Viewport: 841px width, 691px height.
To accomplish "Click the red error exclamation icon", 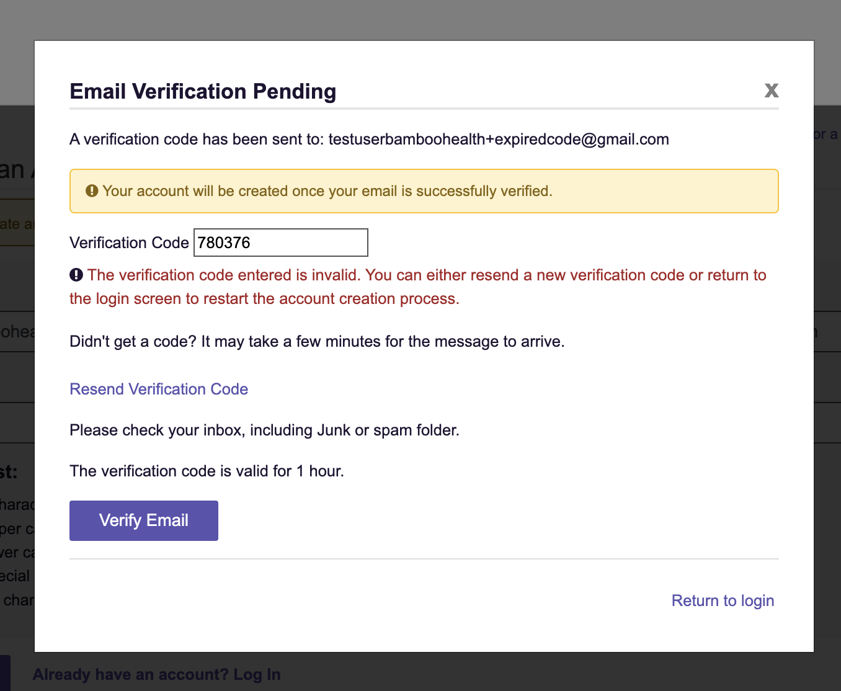I will 76,275.
